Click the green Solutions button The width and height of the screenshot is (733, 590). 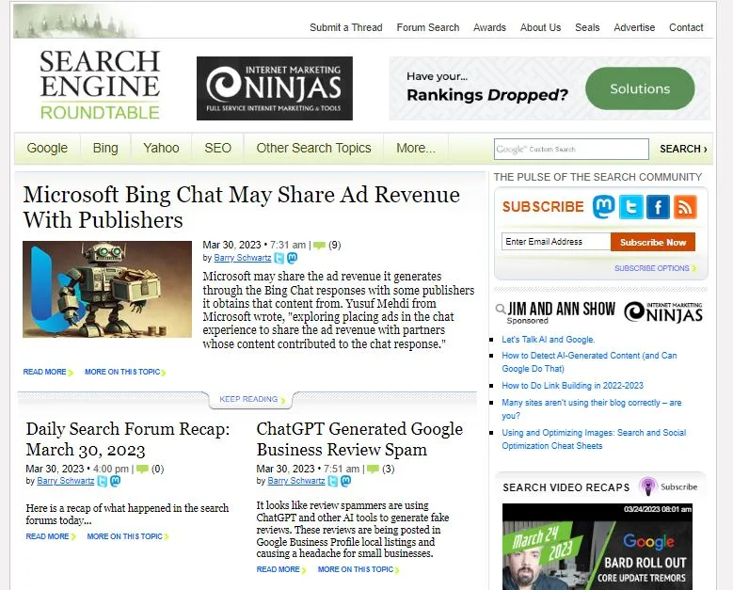(x=640, y=88)
